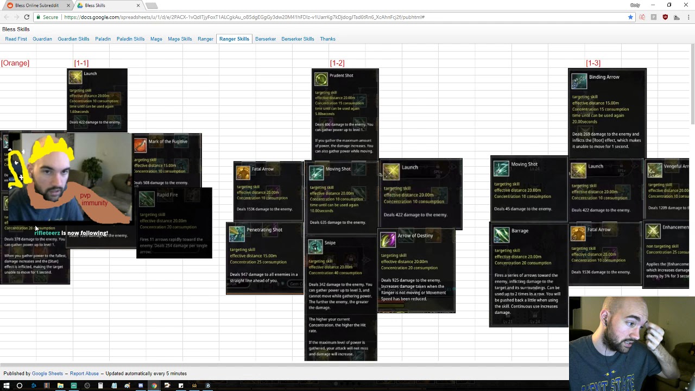Click the Moving Shot icon above Barrage

coord(501,168)
